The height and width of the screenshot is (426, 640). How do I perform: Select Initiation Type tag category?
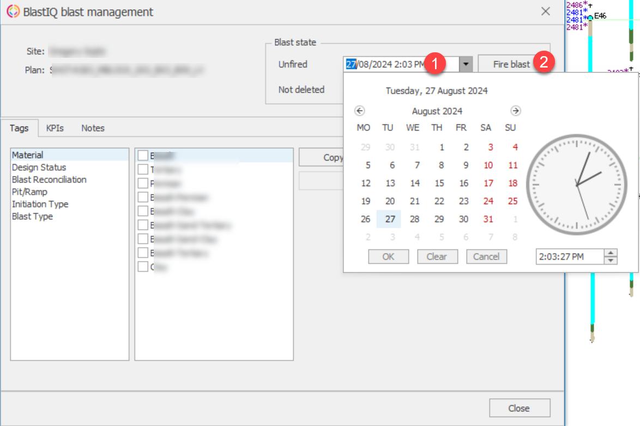(69, 204)
